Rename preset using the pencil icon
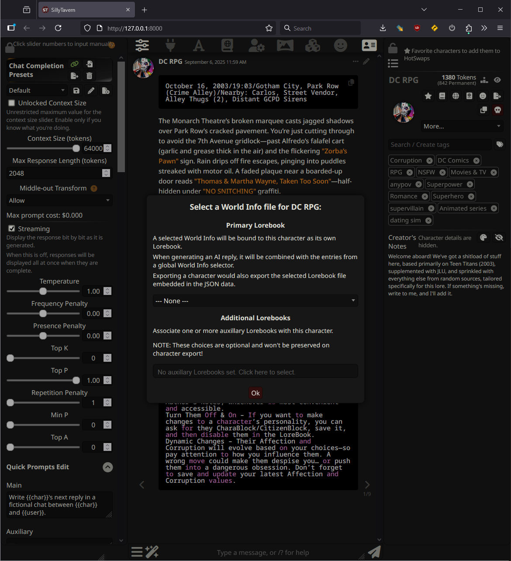This screenshot has width=511, height=561. click(91, 90)
